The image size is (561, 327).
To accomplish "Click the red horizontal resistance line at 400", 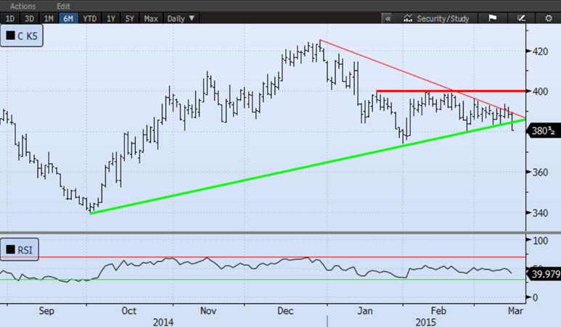I will [450, 91].
